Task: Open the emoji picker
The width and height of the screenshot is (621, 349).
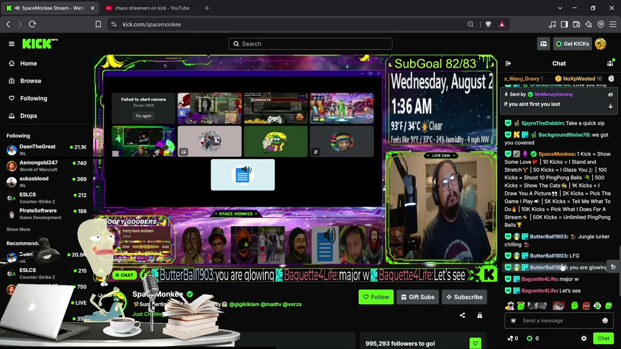Action: pos(605,320)
